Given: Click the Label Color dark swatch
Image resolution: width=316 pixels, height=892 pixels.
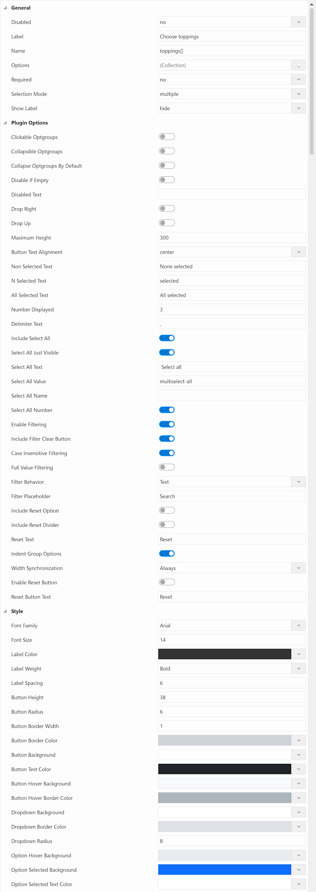Looking at the screenshot, I should (224, 654).
